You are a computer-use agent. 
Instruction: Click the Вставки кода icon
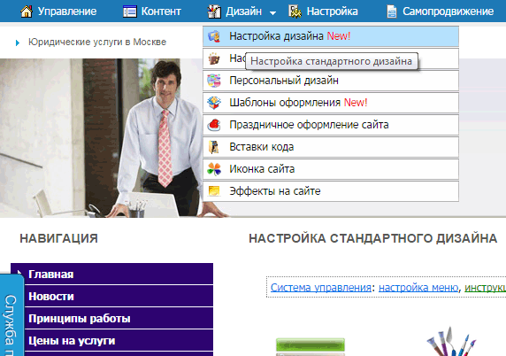(213, 147)
